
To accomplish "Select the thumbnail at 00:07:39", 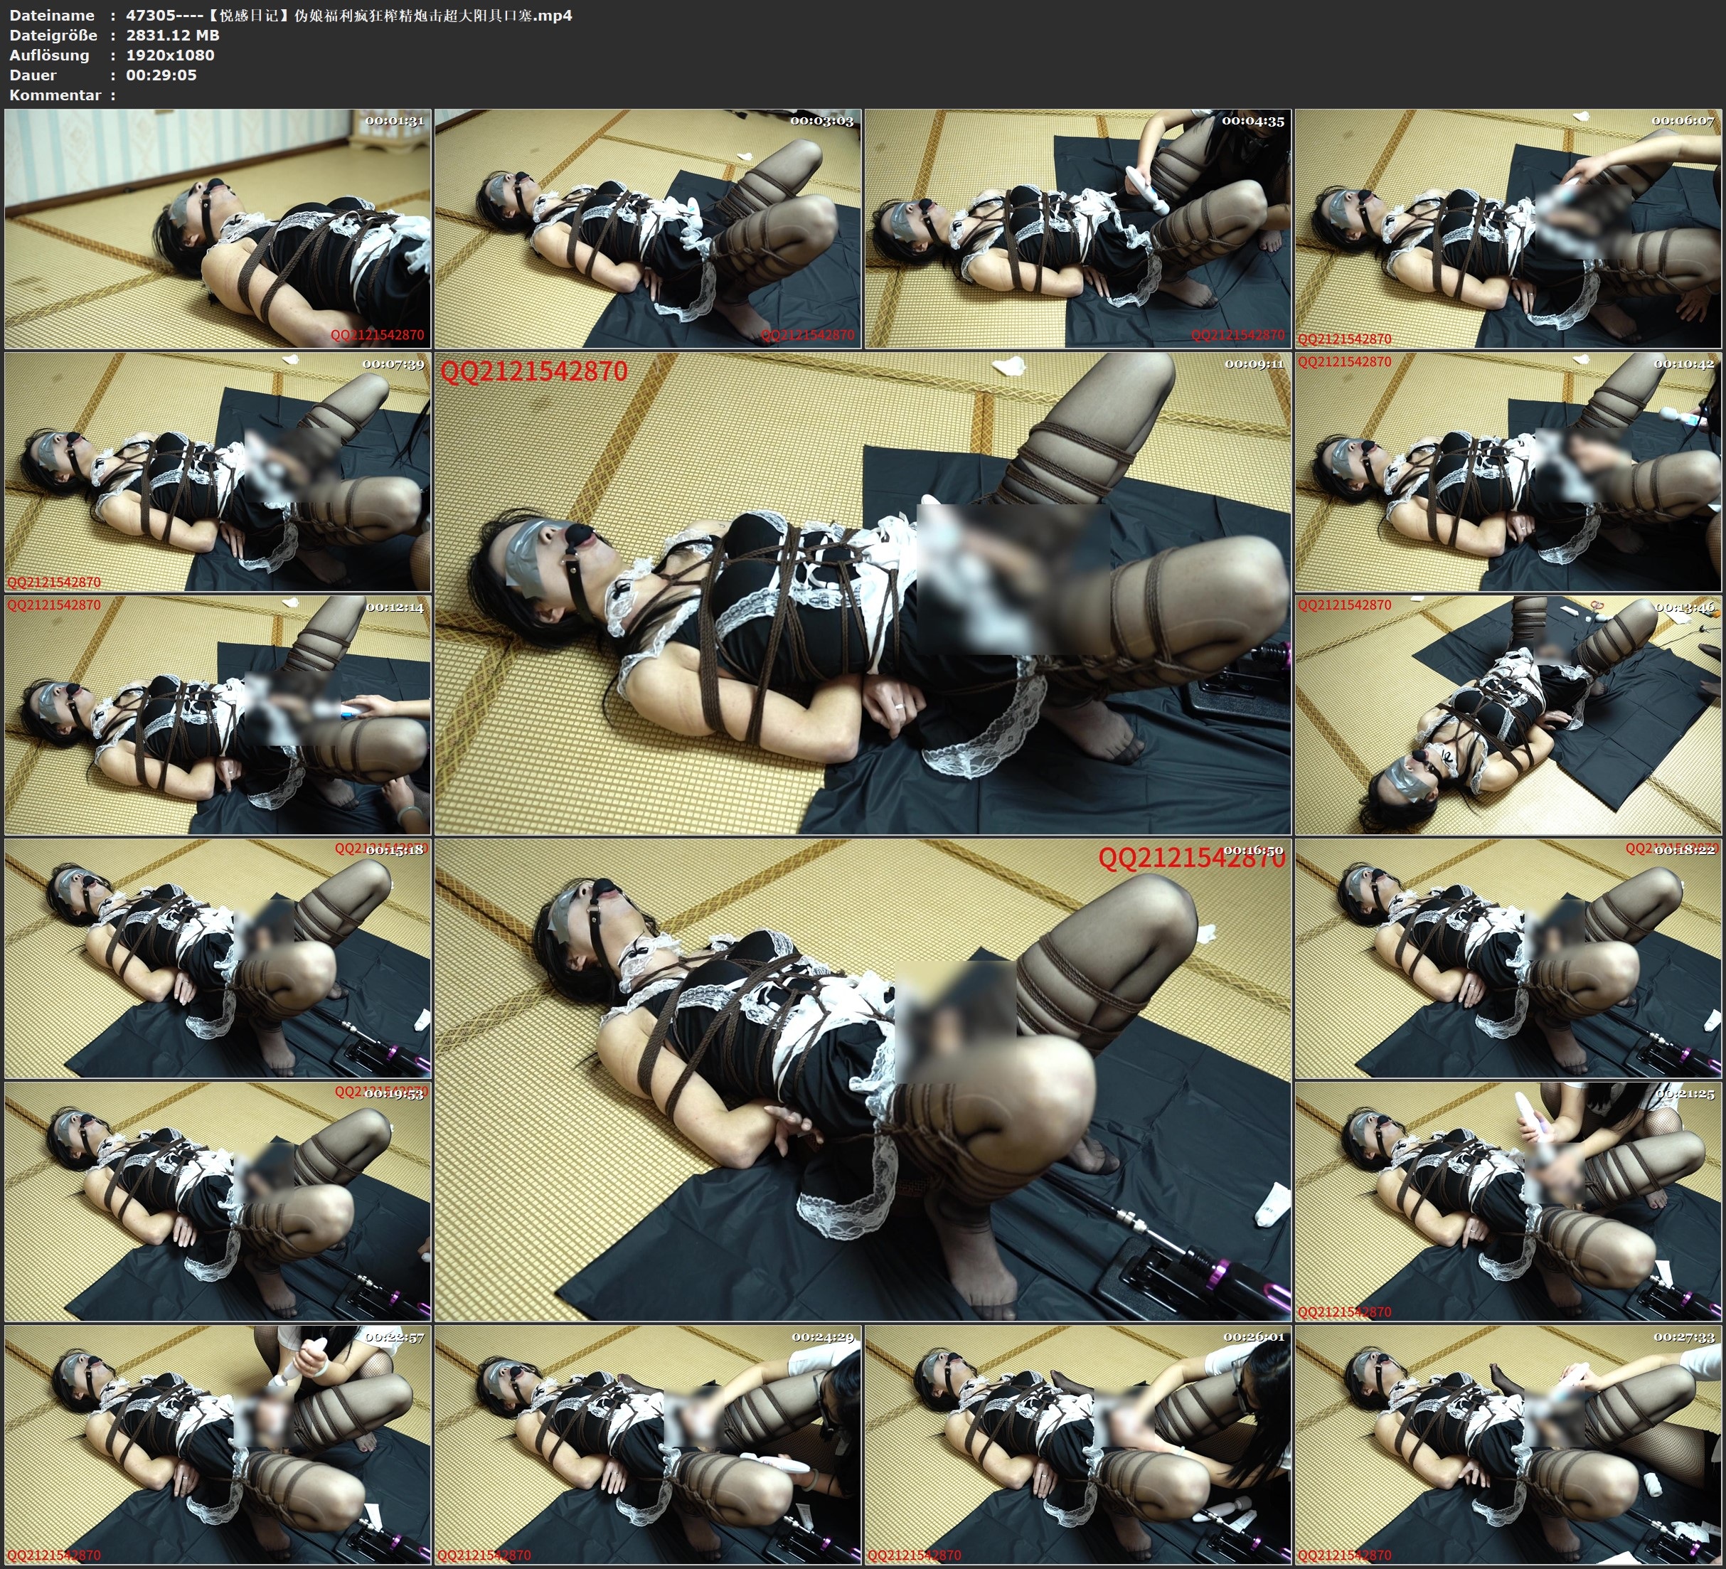I will click(x=218, y=472).
